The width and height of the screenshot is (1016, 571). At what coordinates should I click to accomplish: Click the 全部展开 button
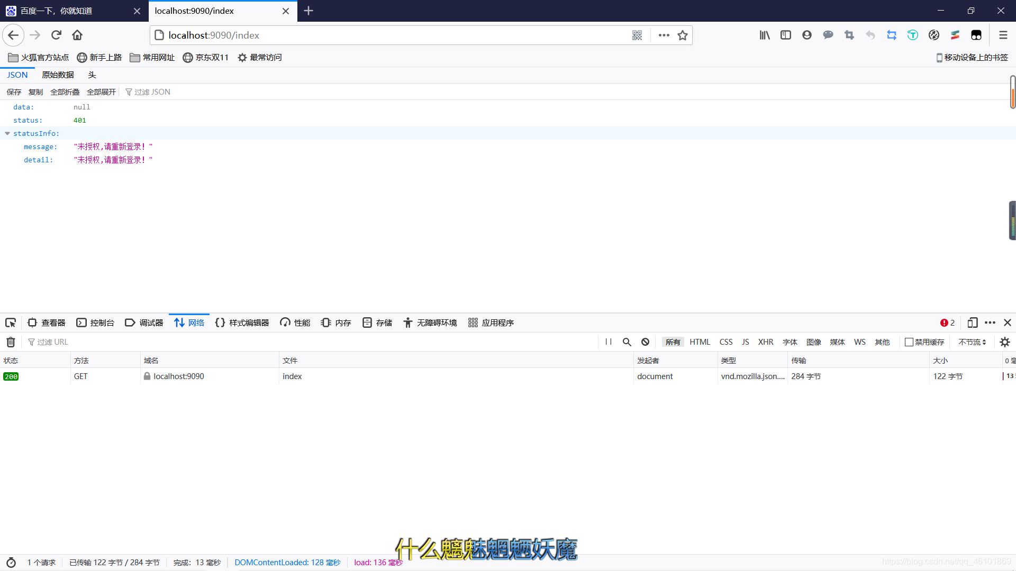[x=101, y=91]
